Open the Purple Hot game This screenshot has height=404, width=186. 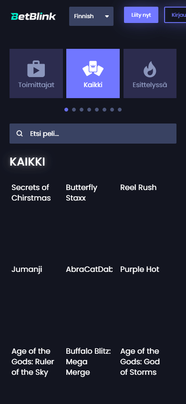coord(140,269)
